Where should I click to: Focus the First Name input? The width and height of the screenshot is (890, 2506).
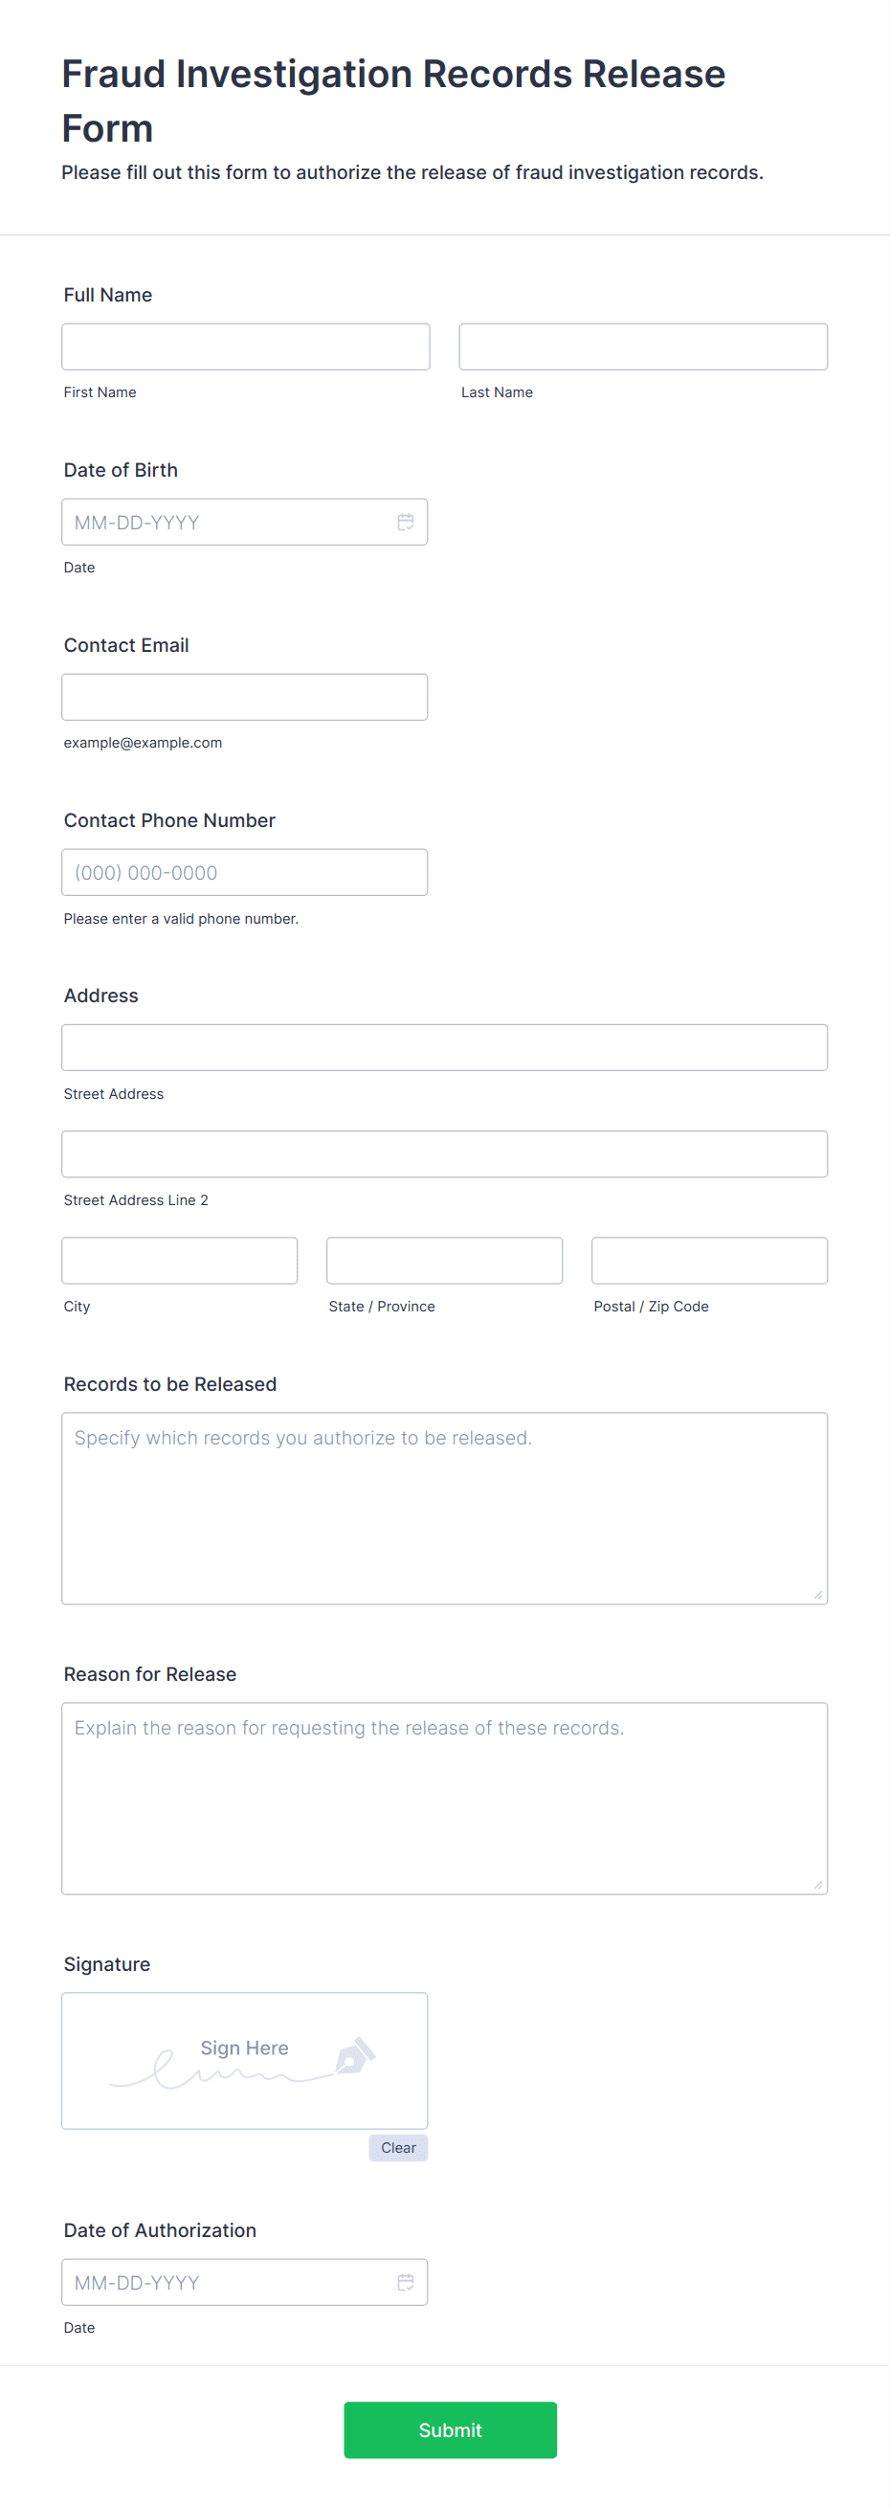coord(246,347)
